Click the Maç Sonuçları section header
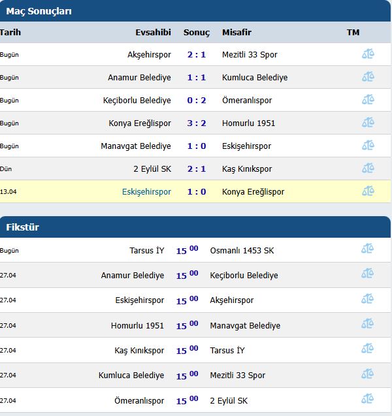 [39, 11]
